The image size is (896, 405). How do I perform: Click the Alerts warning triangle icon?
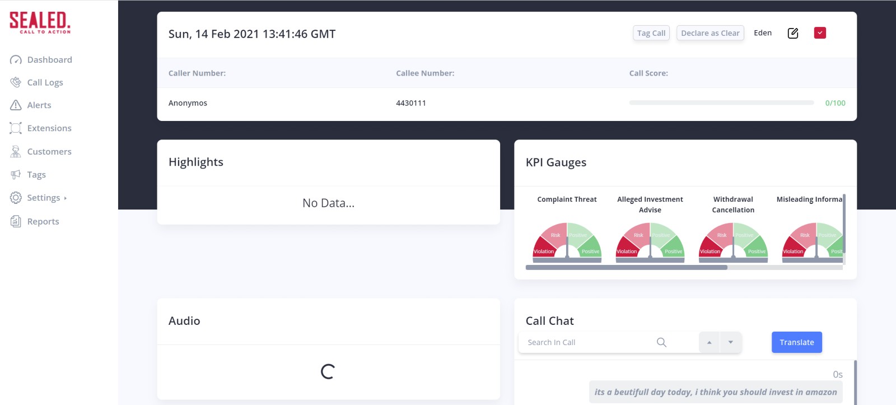(16, 105)
